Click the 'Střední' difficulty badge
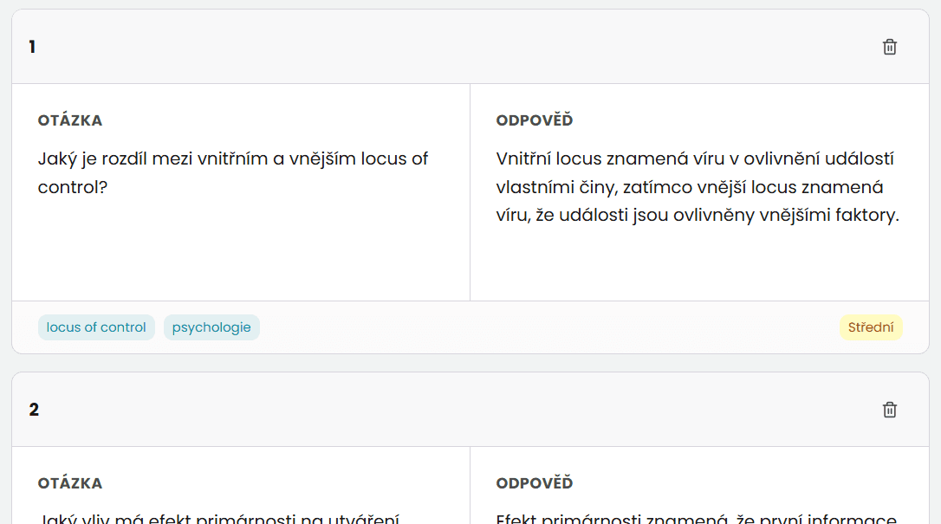The image size is (941, 524). (871, 327)
